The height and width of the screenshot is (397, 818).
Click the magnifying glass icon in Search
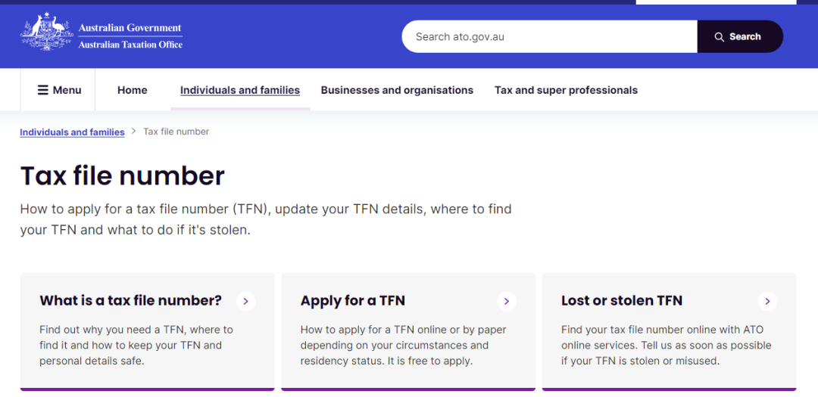point(720,37)
